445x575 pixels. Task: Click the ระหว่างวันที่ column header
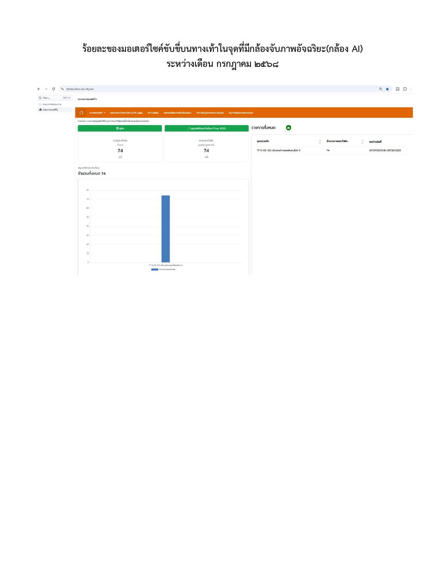[375, 142]
